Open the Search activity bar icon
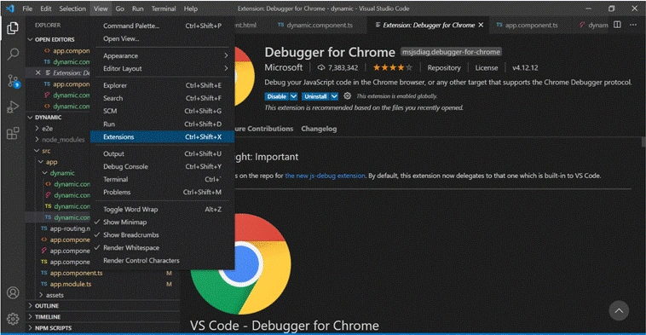 click(13, 54)
